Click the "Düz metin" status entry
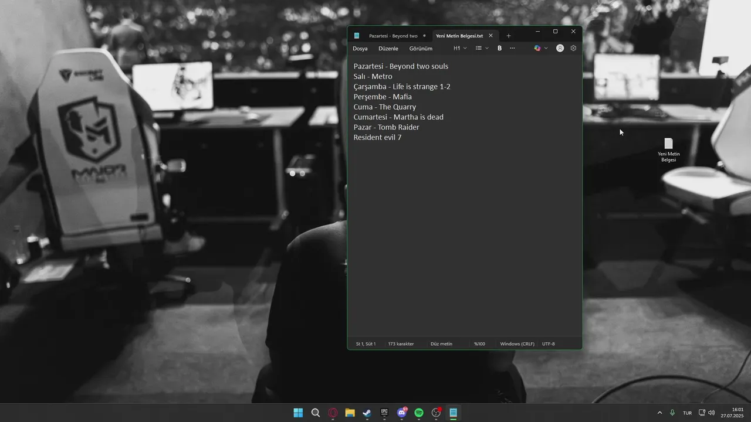The width and height of the screenshot is (751, 422). (441, 344)
